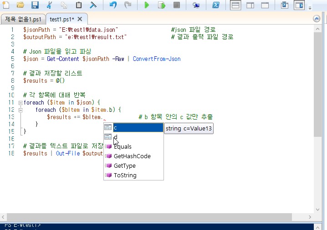
Task: Paste from clipboard icon
Action: coord(79,5)
